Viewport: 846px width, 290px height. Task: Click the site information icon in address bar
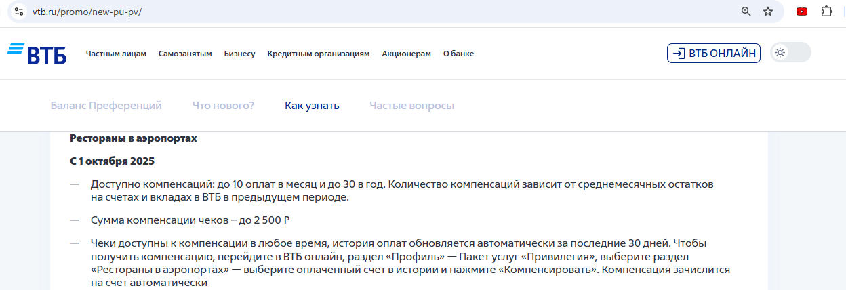tap(19, 12)
